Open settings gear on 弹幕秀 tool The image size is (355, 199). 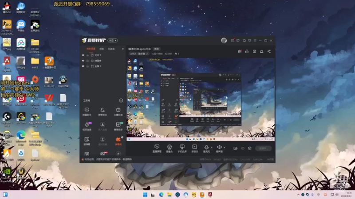122,137
